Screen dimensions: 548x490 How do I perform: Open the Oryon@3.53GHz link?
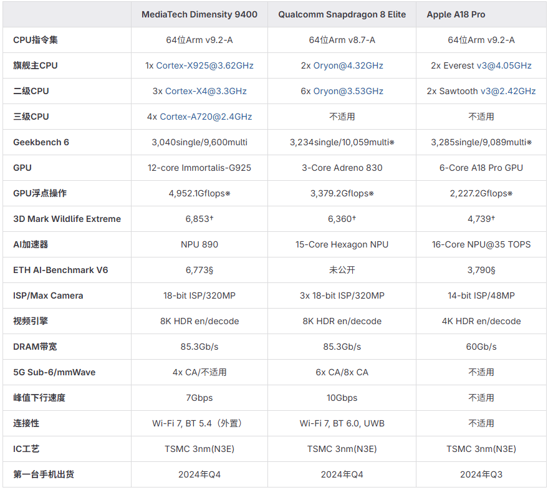tap(348, 91)
